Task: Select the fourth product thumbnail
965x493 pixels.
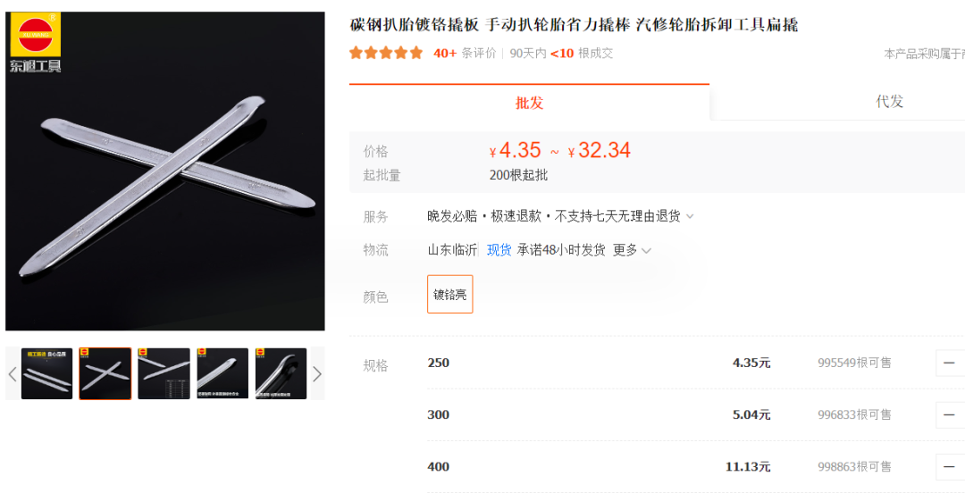Action: (222, 373)
